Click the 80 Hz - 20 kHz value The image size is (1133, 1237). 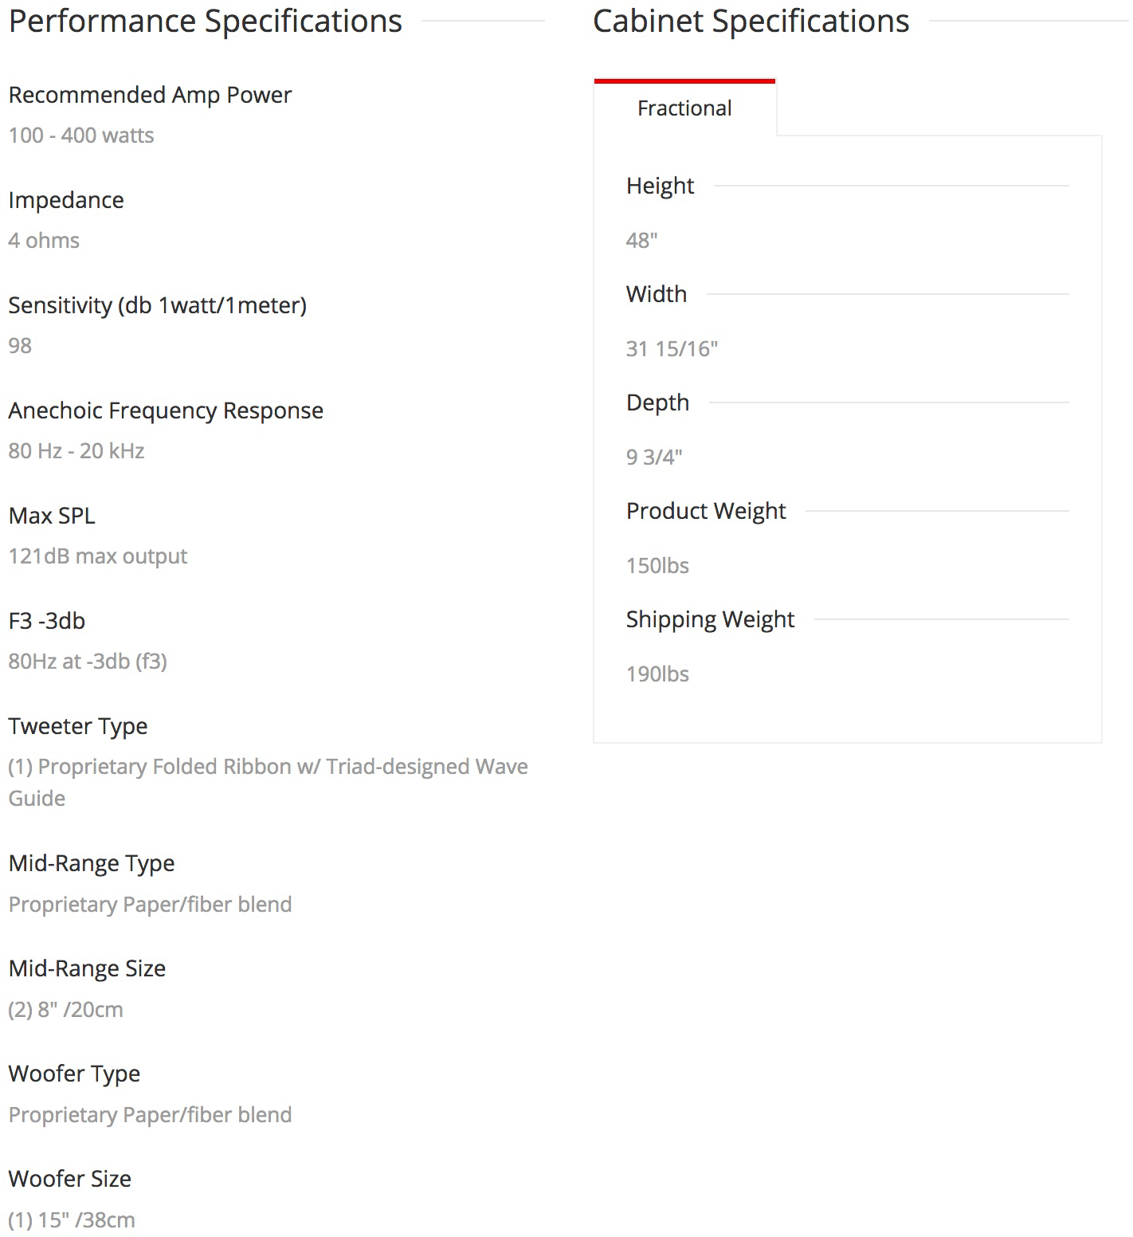(x=76, y=451)
